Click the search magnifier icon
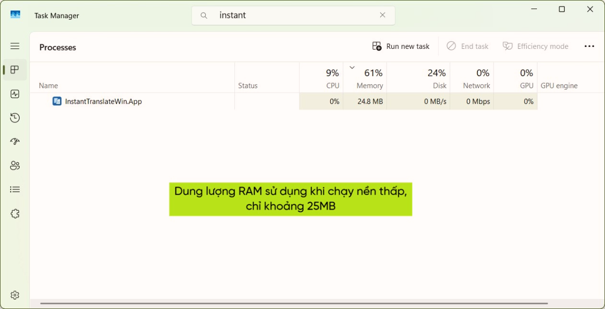The image size is (605, 309). [x=204, y=16]
